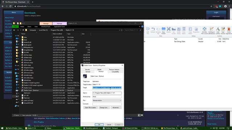
Task: Open the Application Tools ribbon tab
Action: (x=59, y=26)
